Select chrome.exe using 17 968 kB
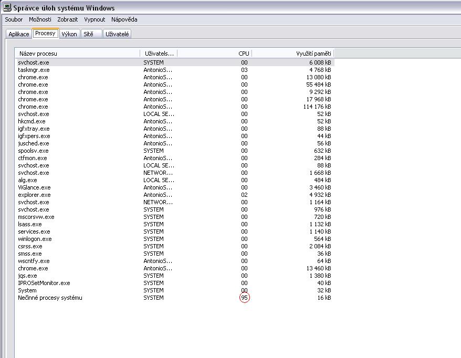The height and width of the screenshot is (358, 461). point(175,99)
